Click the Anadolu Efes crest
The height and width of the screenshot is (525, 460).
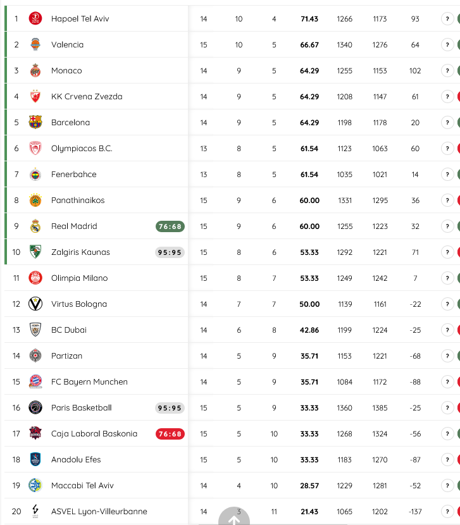pyautogui.click(x=35, y=459)
